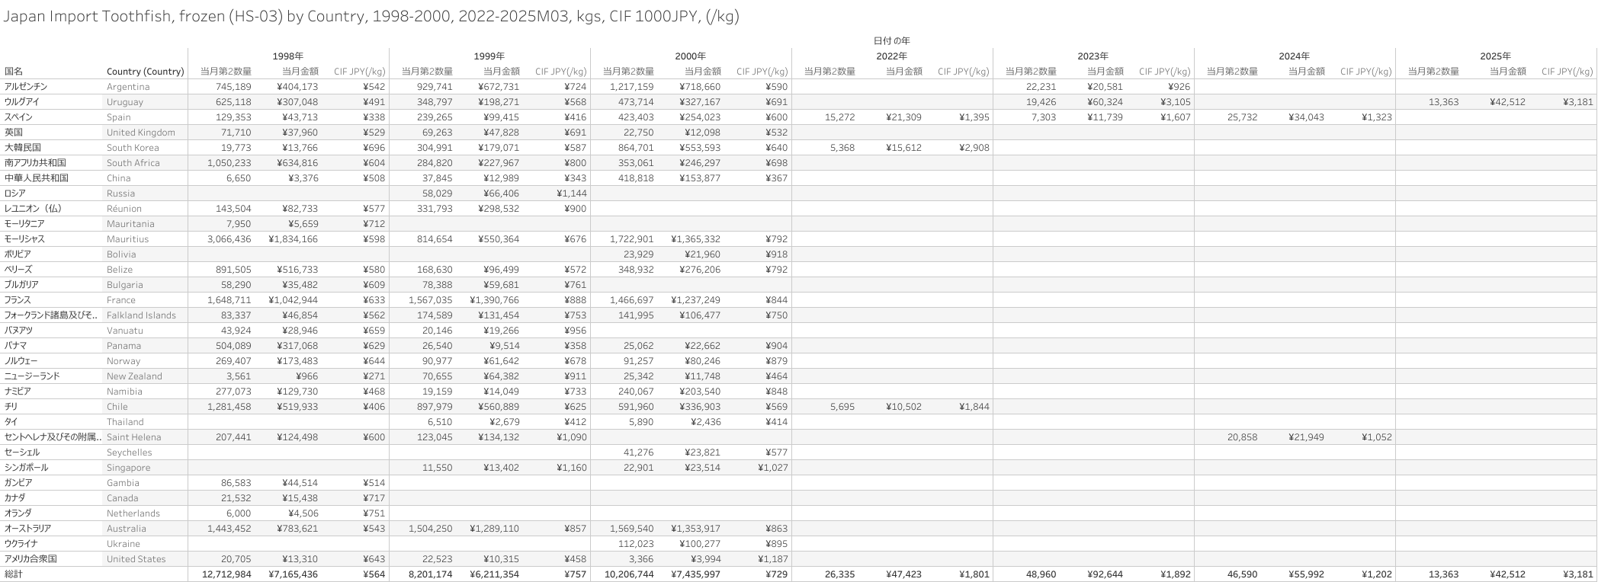Click the 1998年 year column header
The image size is (1598, 582).
point(288,56)
